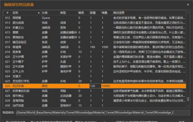Click the 1000 stack value in row 618
193x122 pixels.
point(105,47)
